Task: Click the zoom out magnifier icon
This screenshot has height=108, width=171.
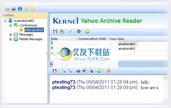Action: [69, 71]
